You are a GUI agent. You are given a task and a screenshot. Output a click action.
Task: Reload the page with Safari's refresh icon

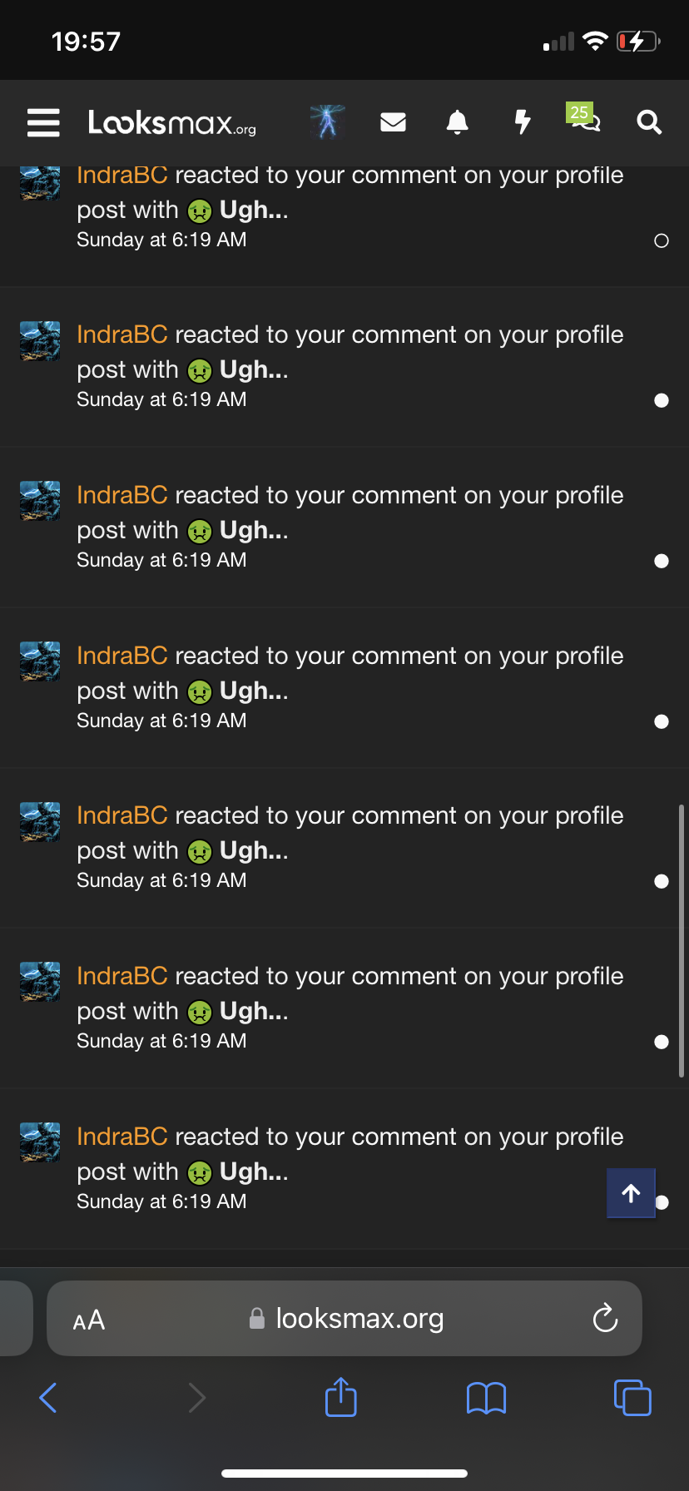tap(605, 1318)
